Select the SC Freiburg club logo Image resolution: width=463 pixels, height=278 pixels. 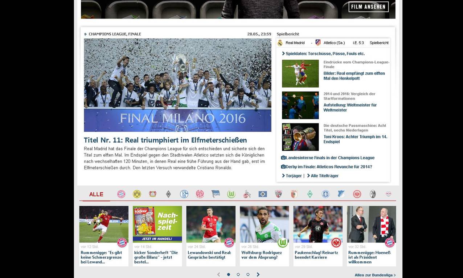[x=373, y=194]
